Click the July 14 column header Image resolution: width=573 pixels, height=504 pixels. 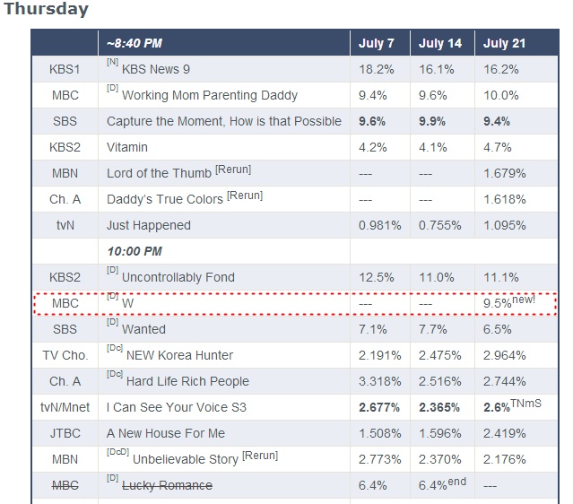click(x=440, y=43)
